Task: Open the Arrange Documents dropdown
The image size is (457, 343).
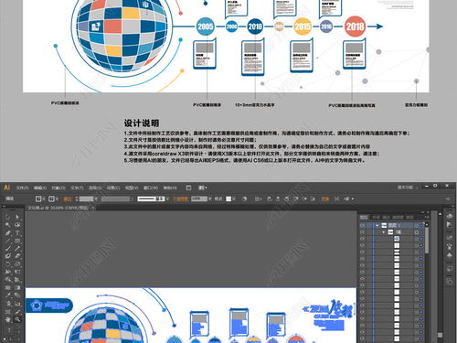Action: (203, 188)
